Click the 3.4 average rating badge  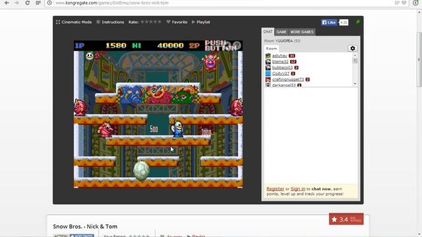pos(346,219)
